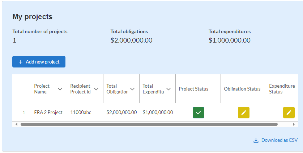Select the Project Status column header
The height and width of the screenshot is (153, 303).
(x=193, y=89)
